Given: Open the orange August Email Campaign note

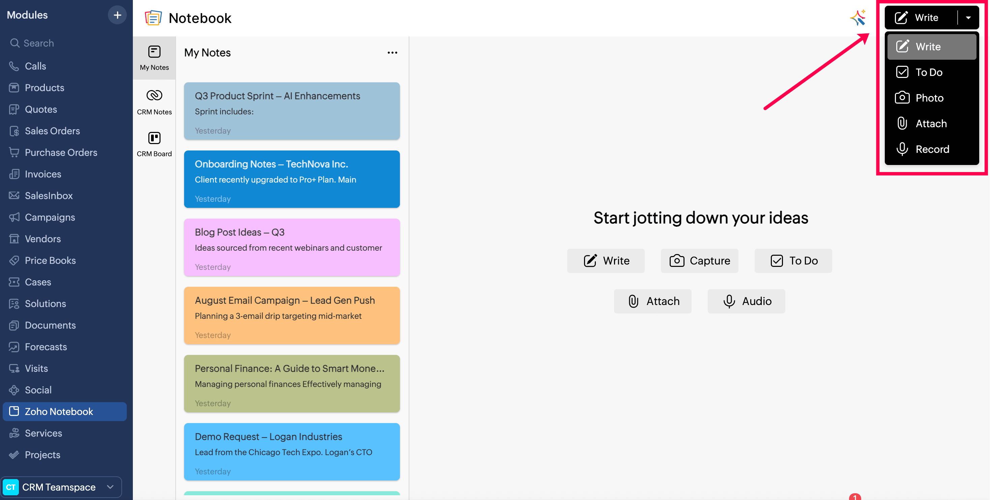Looking at the screenshot, I should 292,315.
